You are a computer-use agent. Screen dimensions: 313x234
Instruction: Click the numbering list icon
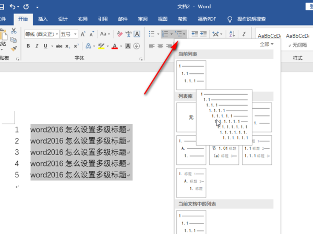165,34
